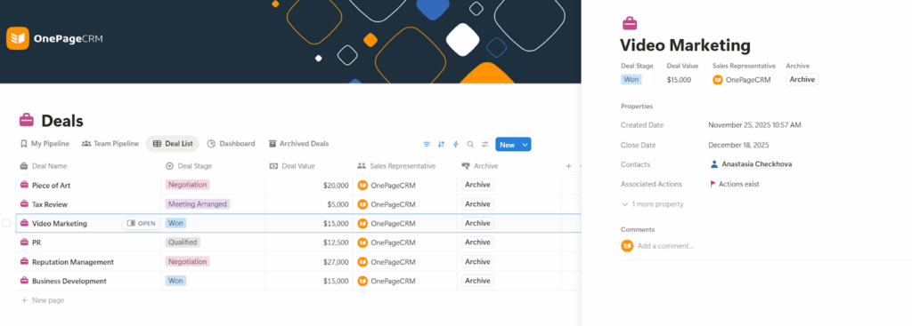912x326 pixels.
Task: Click the briefcase icon in the Tax Review row
Action: (x=24, y=204)
